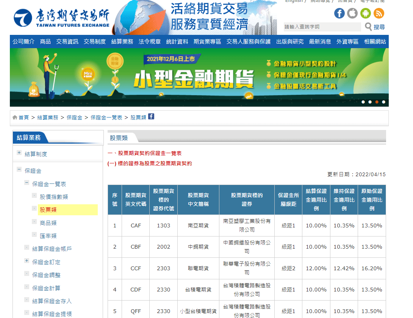Click the 小型金融期貨 promotional banner
Viewport: 413px width, 318px height.
point(199,77)
